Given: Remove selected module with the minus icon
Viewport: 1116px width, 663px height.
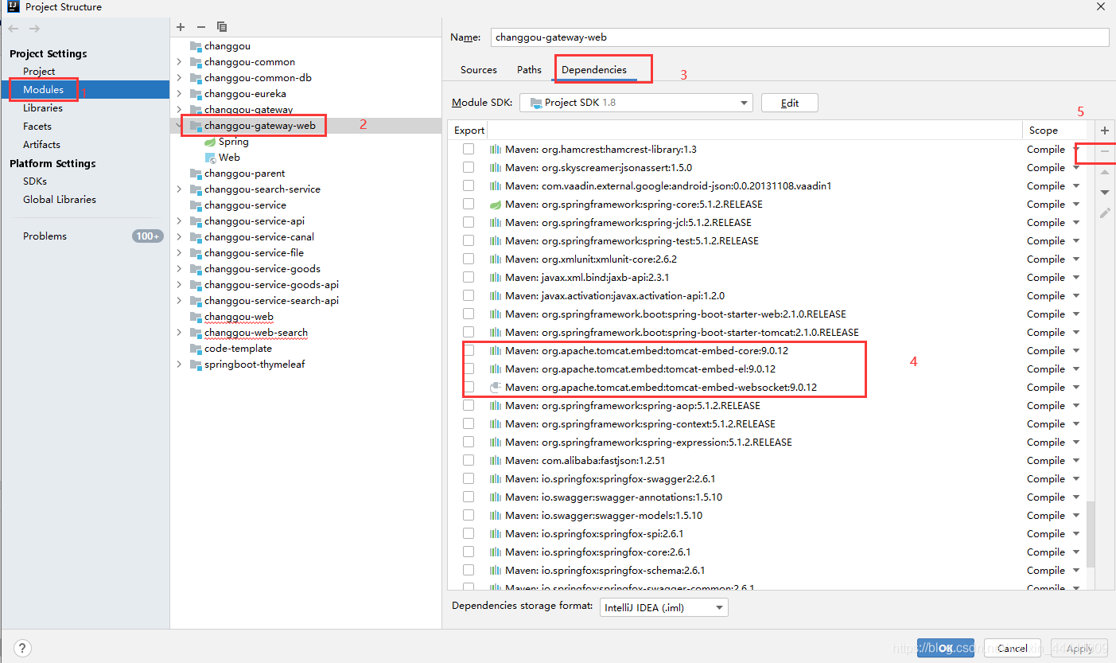Looking at the screenshot, I should (x=201, y=26).
